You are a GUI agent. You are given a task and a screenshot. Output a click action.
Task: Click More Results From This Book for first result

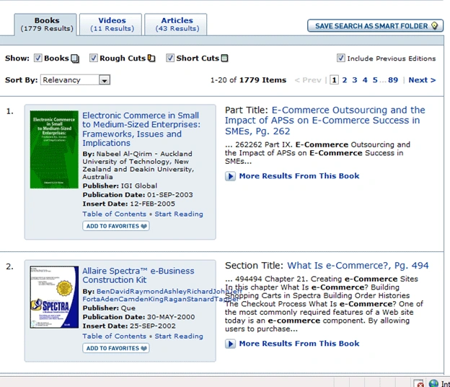pyautogui.click(x=299, y=176)
